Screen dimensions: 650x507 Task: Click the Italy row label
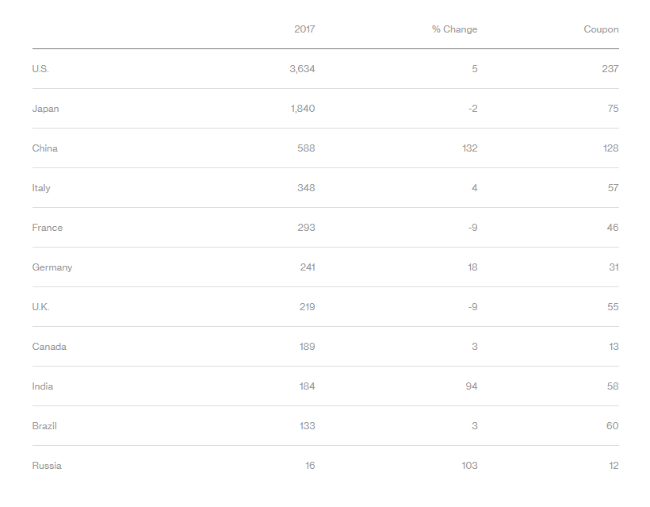tap(41, 188)
